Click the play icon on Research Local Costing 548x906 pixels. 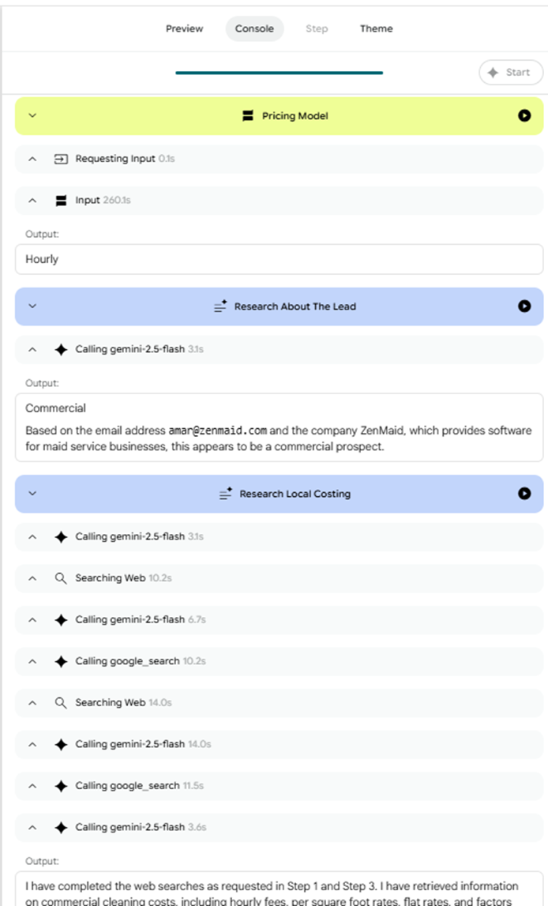point(524,494)
